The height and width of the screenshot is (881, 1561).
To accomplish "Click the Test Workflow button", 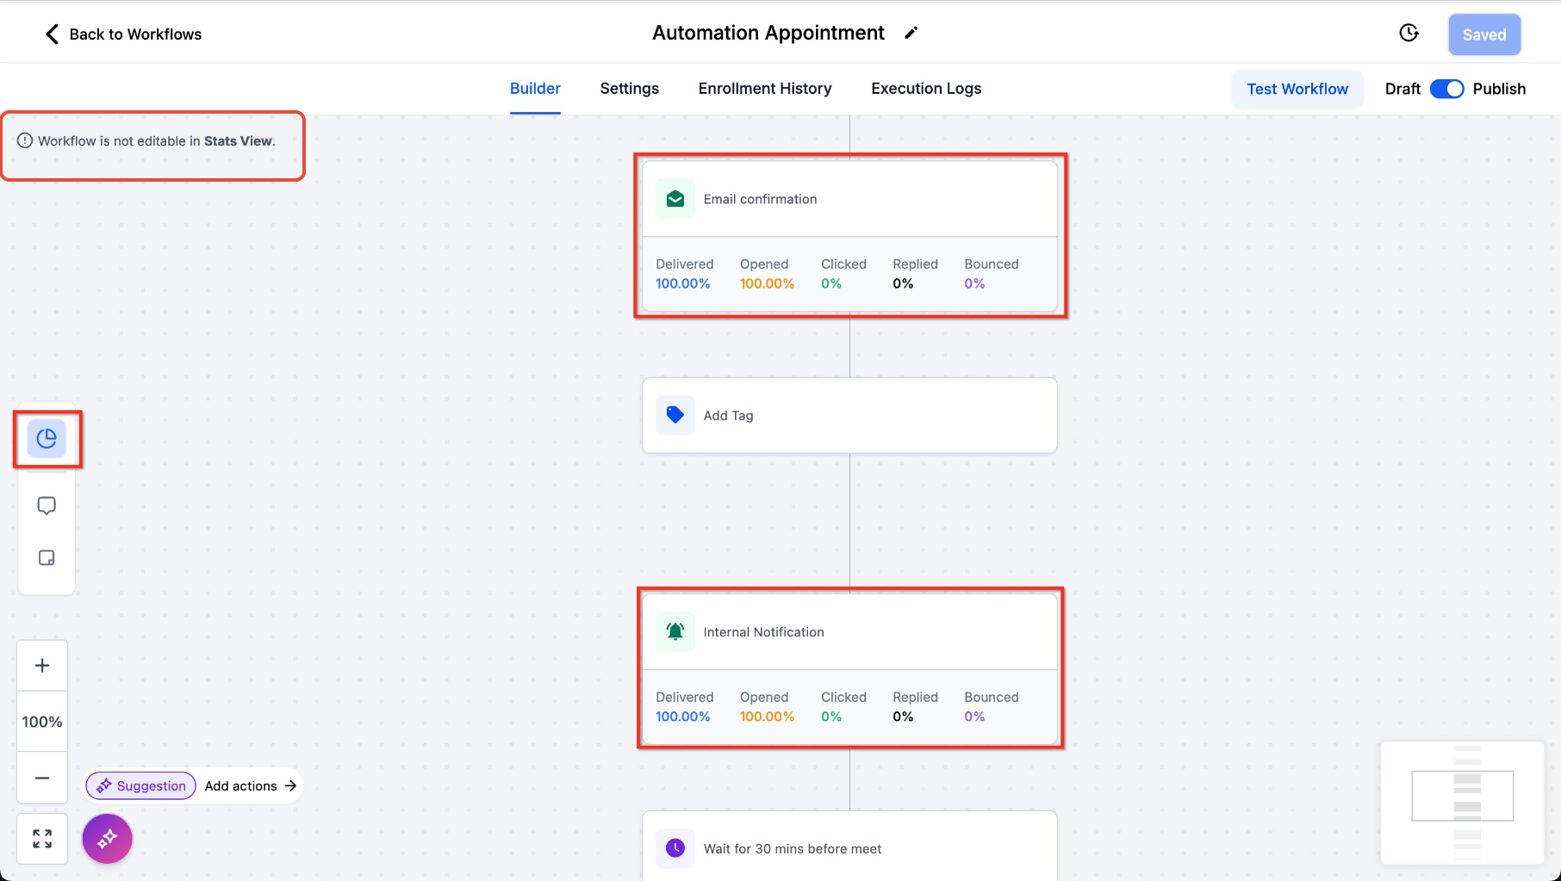I will click(x=1297, y=89).
